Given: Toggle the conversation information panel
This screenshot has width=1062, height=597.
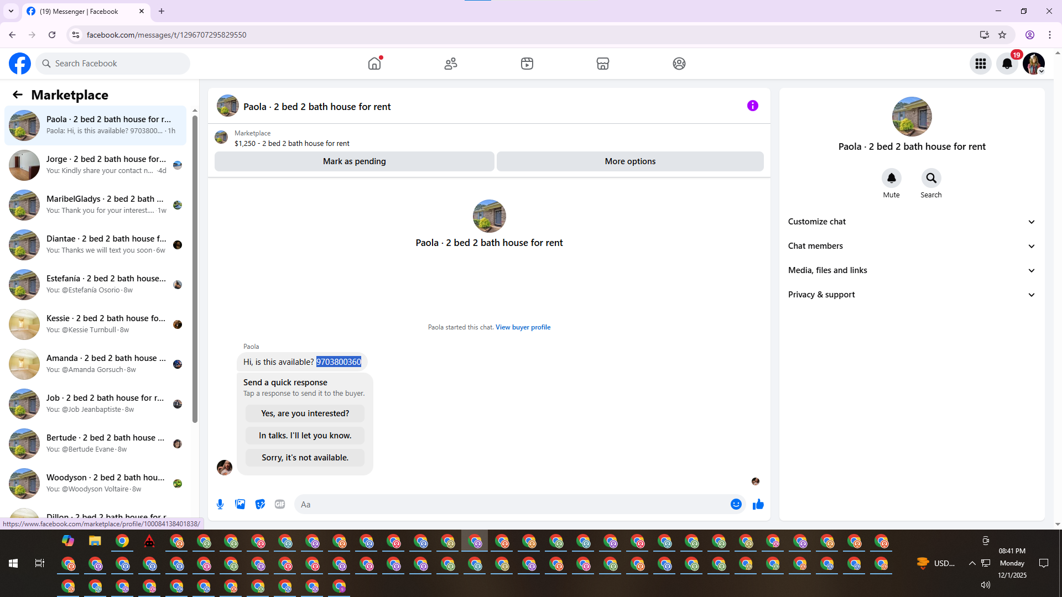Looking at the screenshot, I should pos(753,106).
